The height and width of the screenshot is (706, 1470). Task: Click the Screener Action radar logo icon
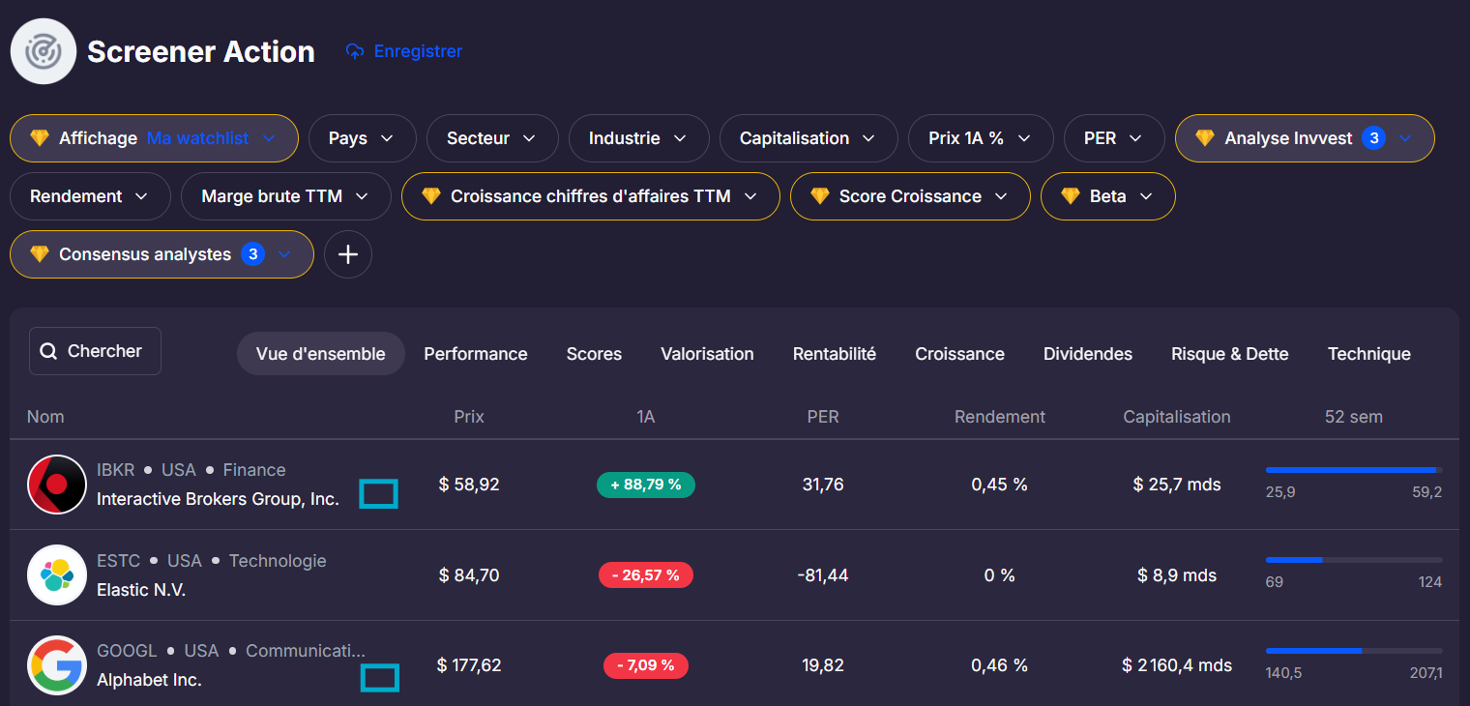click(44, 51)
